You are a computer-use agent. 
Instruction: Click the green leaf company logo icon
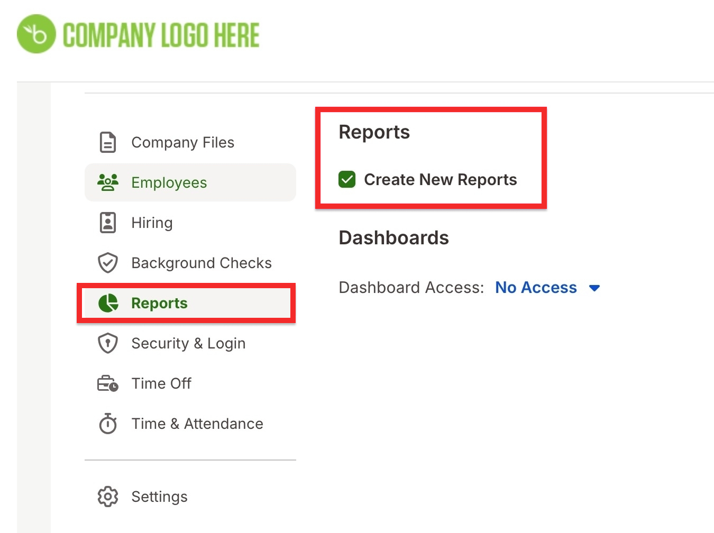coord(36,34)
